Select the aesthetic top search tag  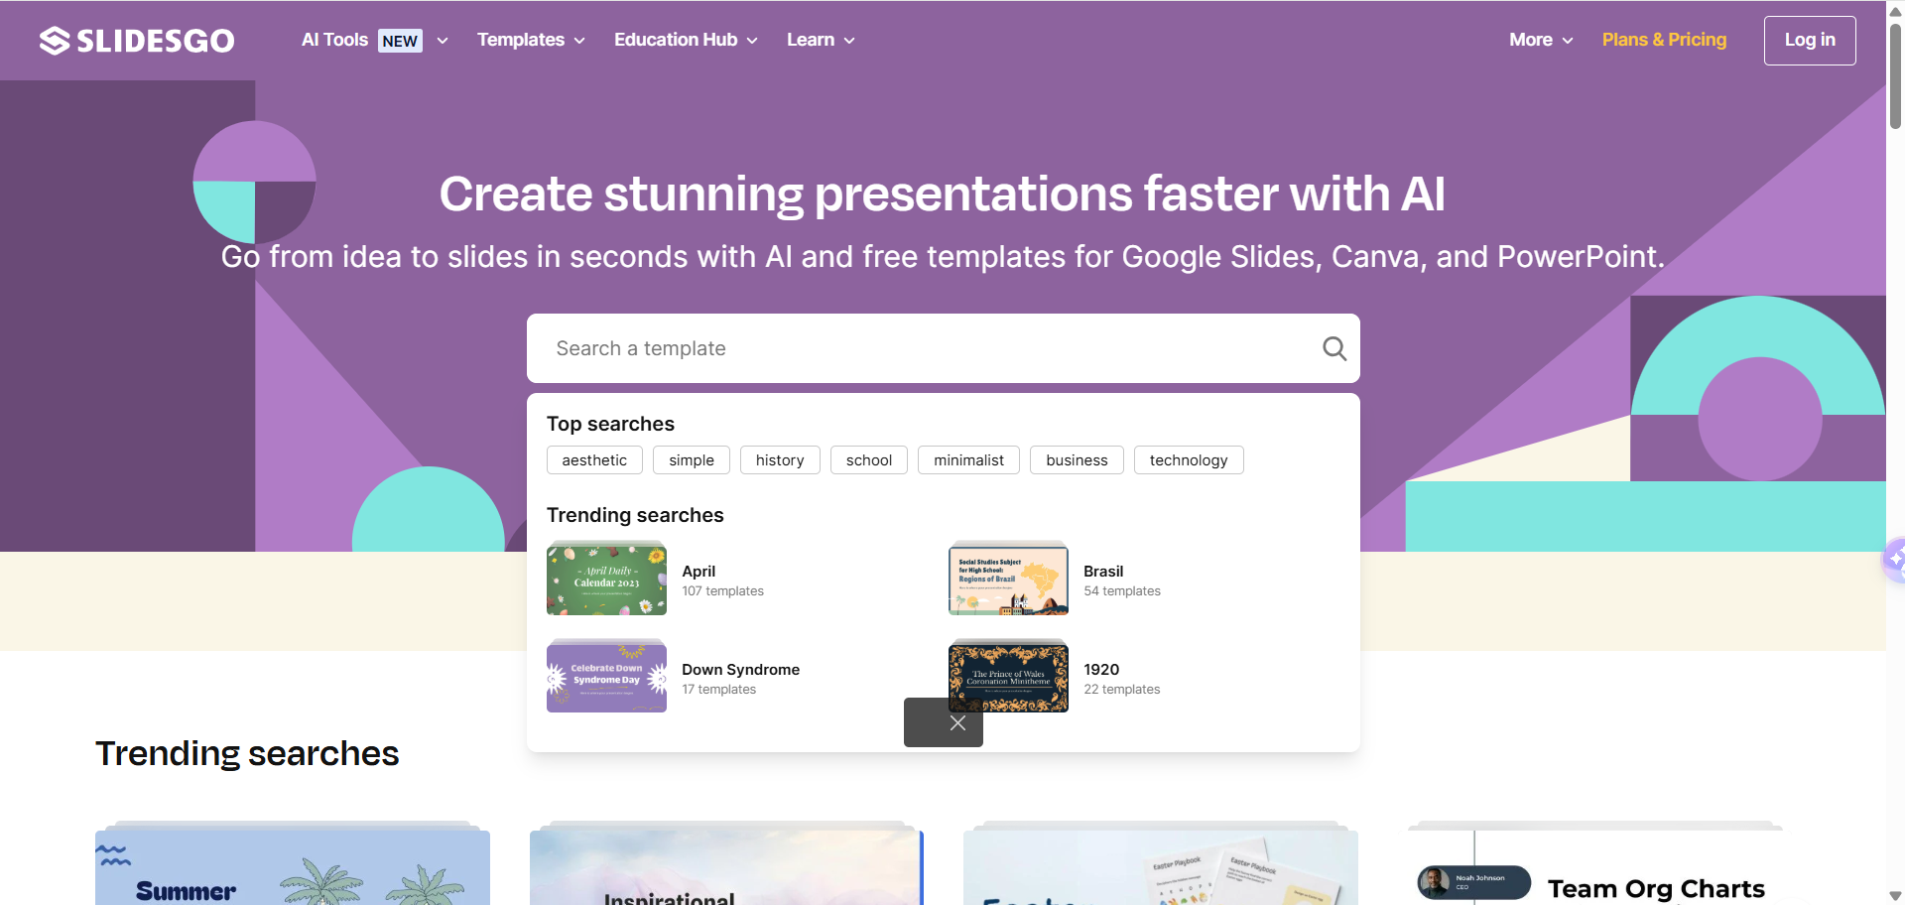(x=594, y=460)
